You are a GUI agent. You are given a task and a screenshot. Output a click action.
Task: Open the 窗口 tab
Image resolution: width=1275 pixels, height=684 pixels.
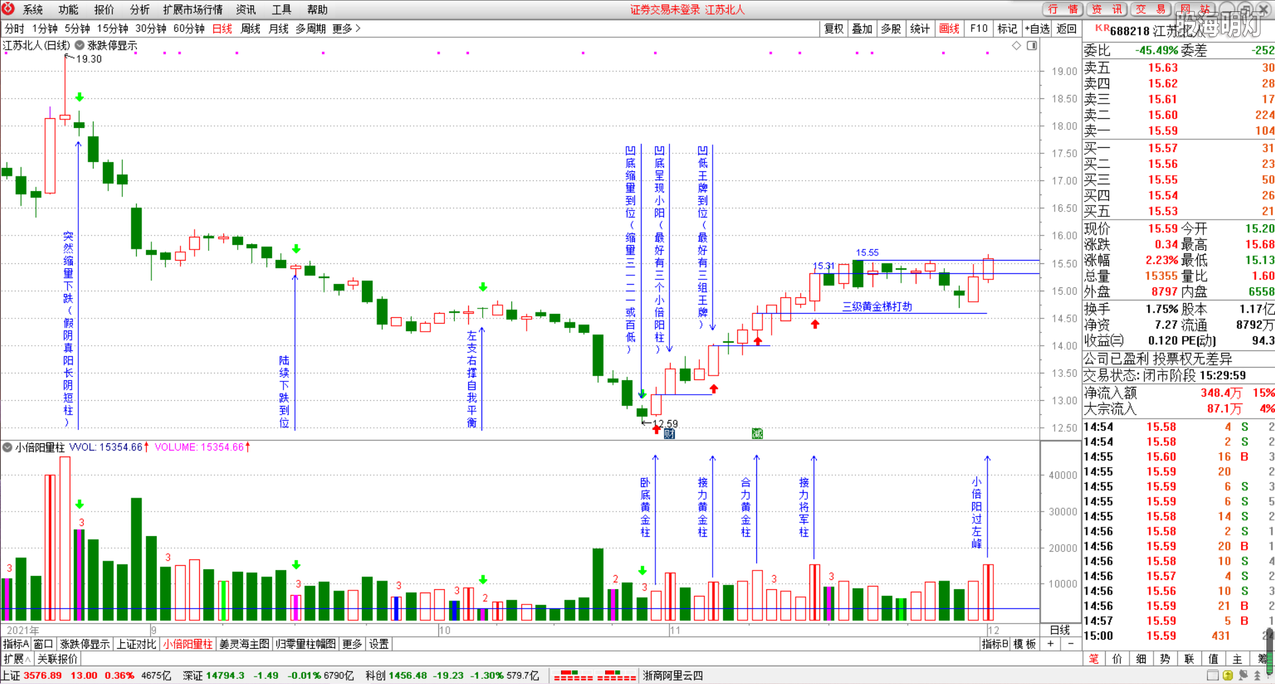43,644
